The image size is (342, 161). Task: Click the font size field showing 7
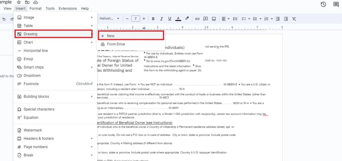(x=136, y=19)
